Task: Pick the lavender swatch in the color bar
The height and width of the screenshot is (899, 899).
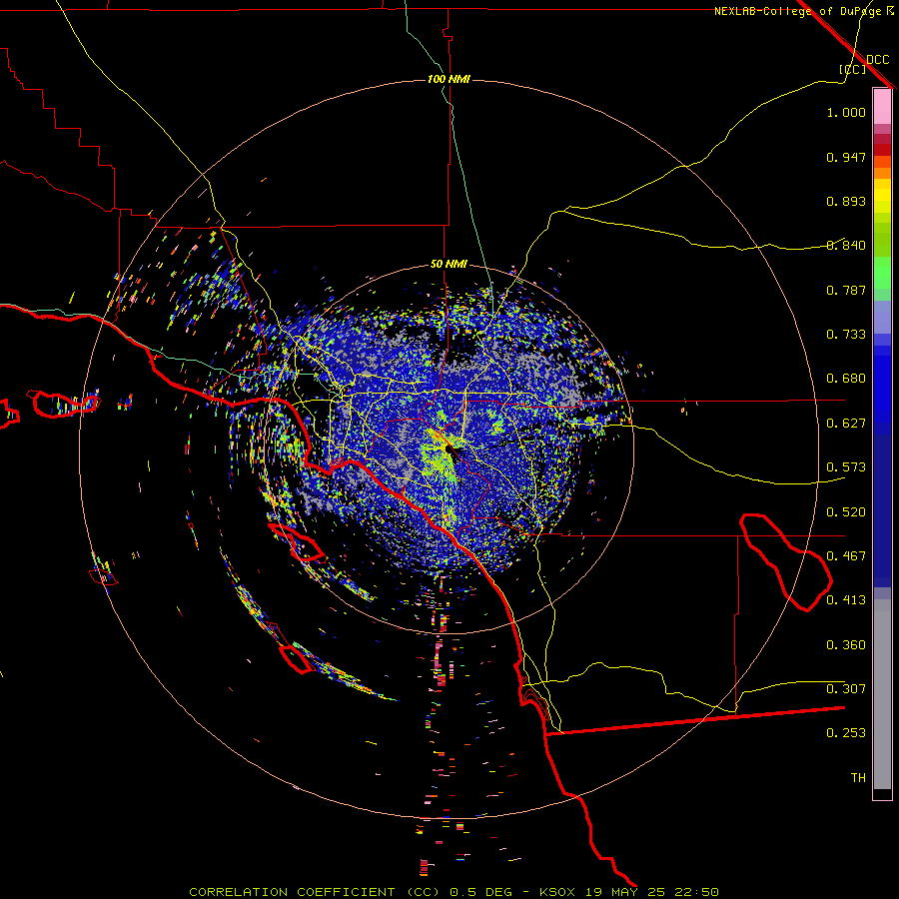Action: pos(882,317)
